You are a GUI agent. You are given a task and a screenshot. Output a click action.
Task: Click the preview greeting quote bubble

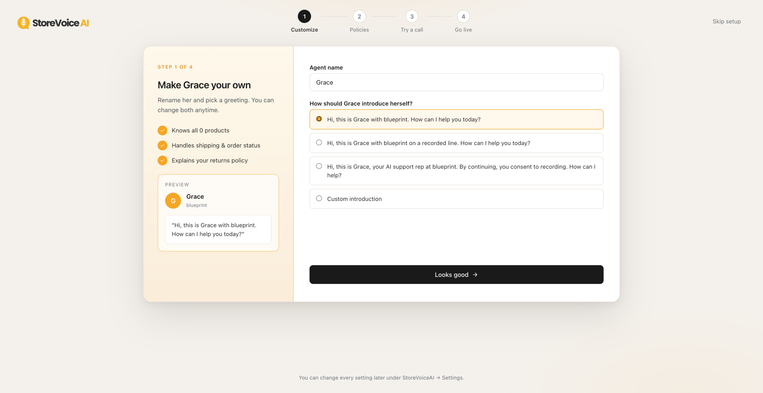(218, 229)
